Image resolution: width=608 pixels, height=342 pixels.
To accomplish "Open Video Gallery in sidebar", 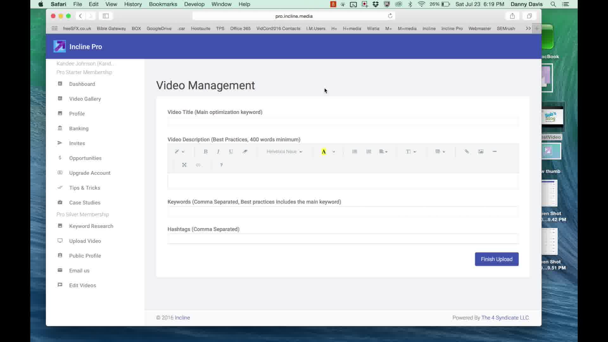I will click(85, 99).
